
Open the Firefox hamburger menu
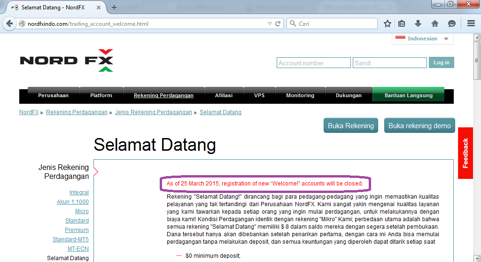pos(471,23)
